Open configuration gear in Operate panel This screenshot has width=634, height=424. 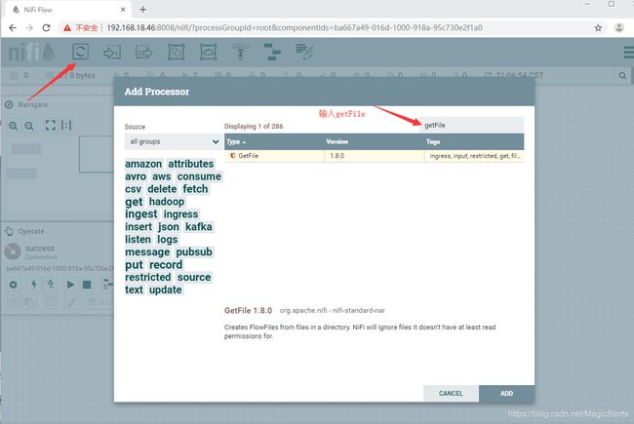click(14, 285)
